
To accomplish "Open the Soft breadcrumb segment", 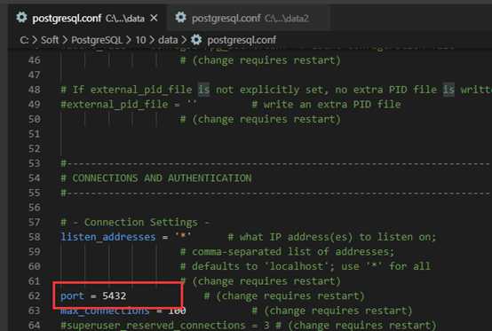I will [50, 40].
